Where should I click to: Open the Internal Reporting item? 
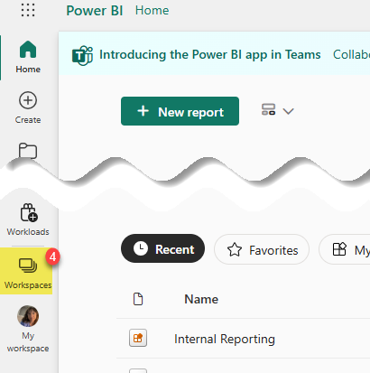(x=225, y=339)
